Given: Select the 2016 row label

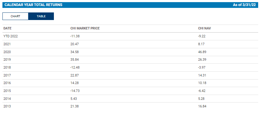Looking at the screenshot, I should click(7, 83).
